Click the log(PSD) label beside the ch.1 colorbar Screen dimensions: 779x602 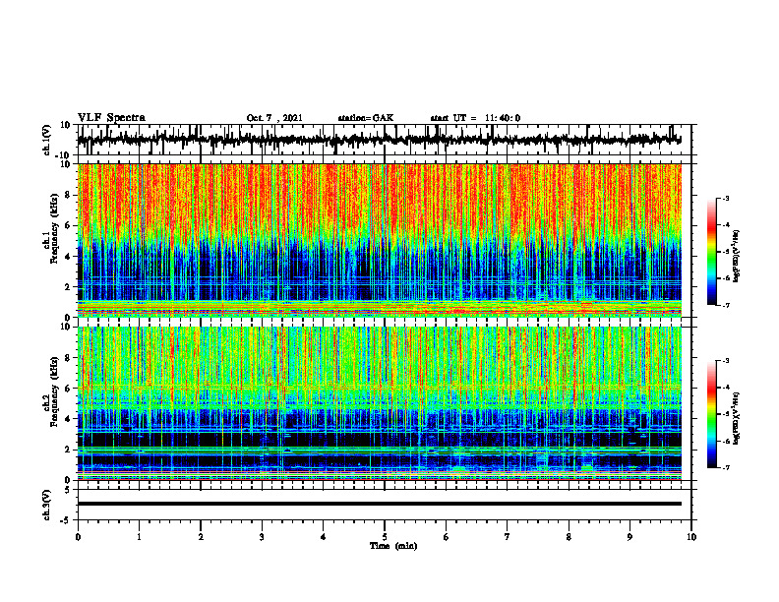click(737, 257)
